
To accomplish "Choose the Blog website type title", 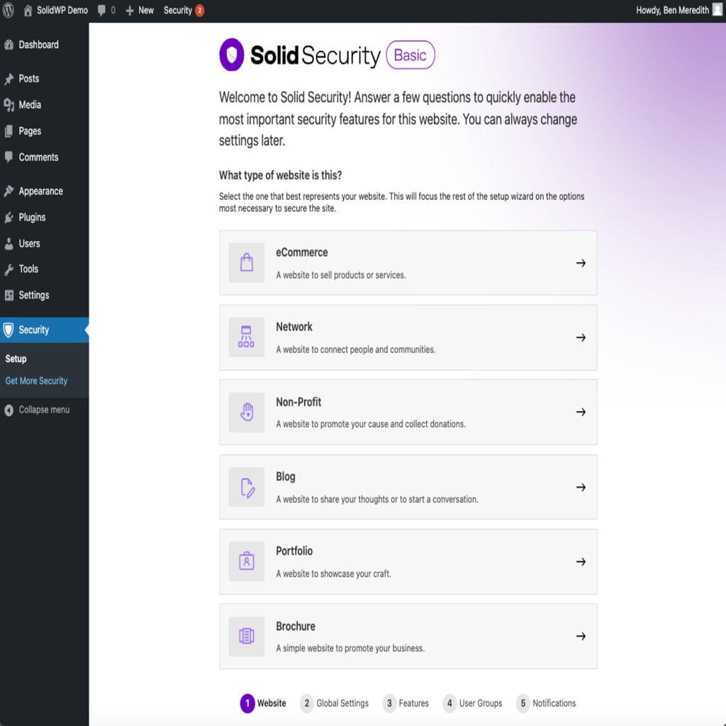I will coord(286,476).
